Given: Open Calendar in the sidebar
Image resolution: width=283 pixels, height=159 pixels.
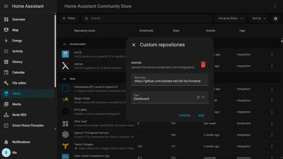Looking at the screenshot, I should 27,72.
